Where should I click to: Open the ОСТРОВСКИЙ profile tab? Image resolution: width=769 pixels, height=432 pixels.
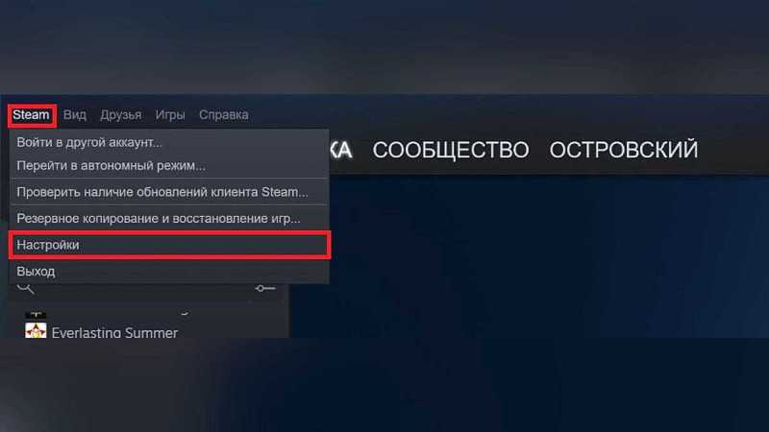pyautogui.click(x=623, y=150)
